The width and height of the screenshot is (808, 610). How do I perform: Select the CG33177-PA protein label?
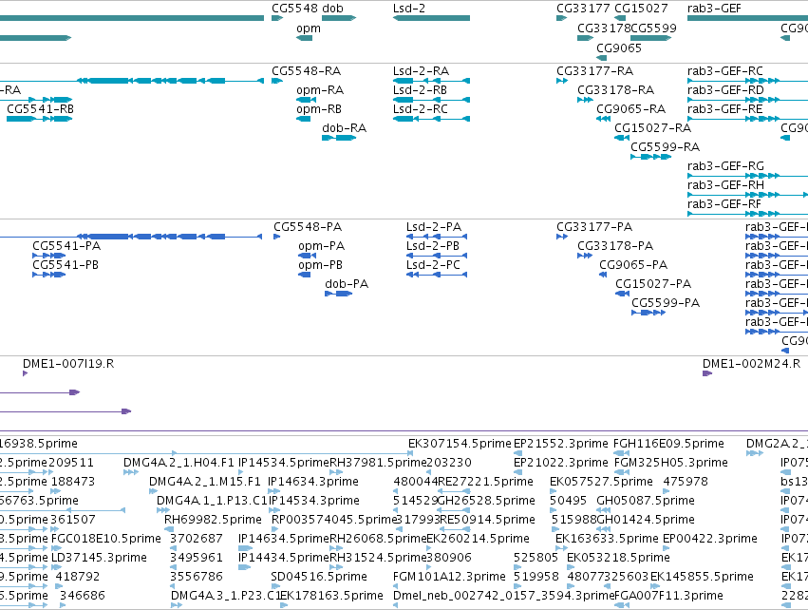(x=594, y=227)
